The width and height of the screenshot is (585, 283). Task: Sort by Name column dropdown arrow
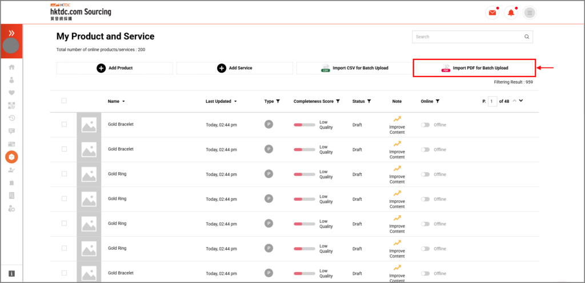tap(123, 101)
